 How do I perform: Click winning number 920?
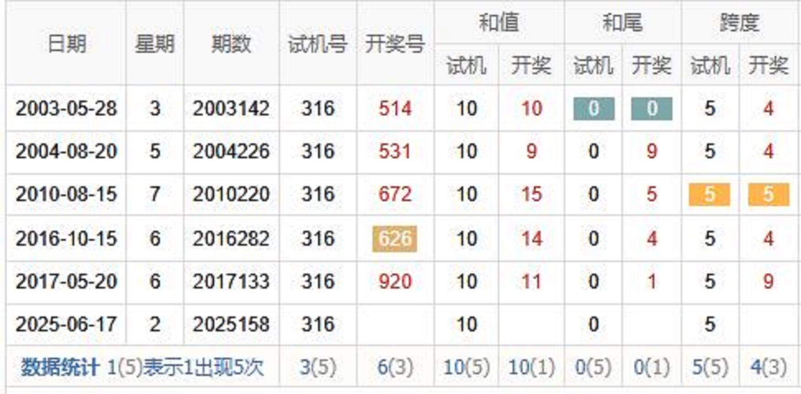[395, 281]
